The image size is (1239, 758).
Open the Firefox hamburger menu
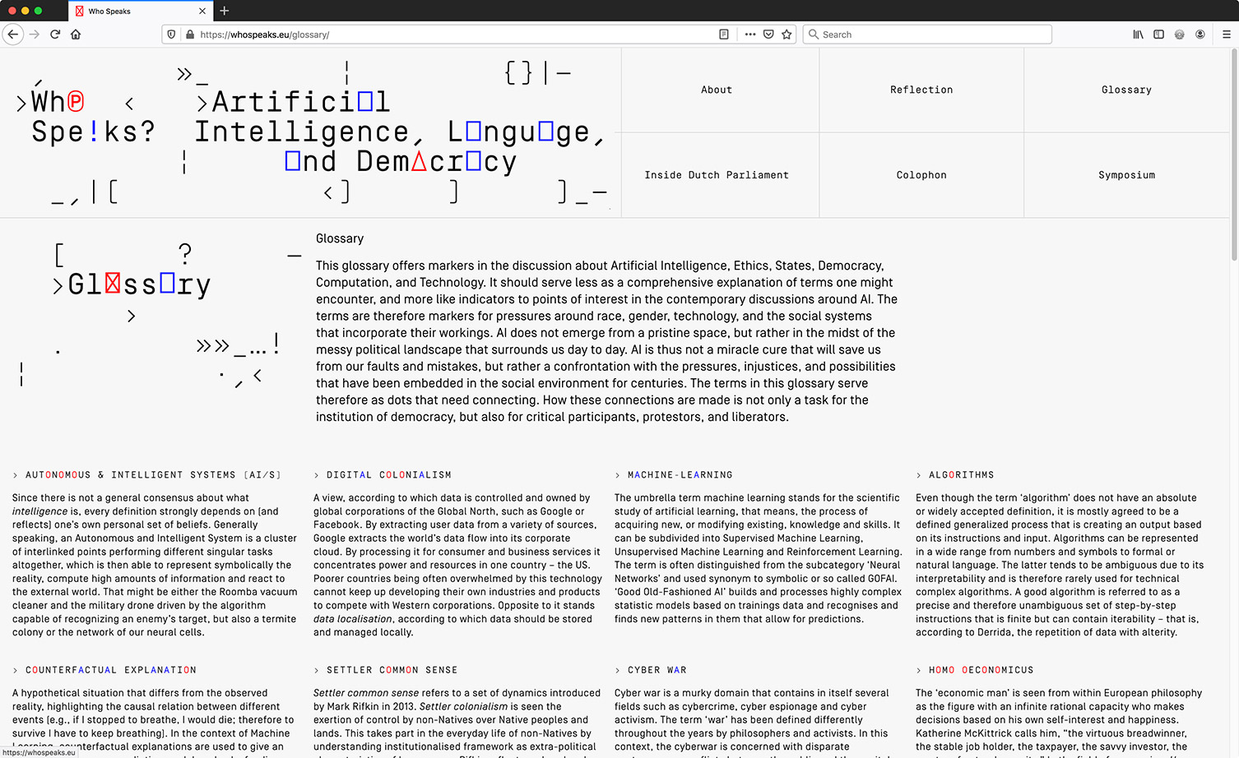(1226, 35)
